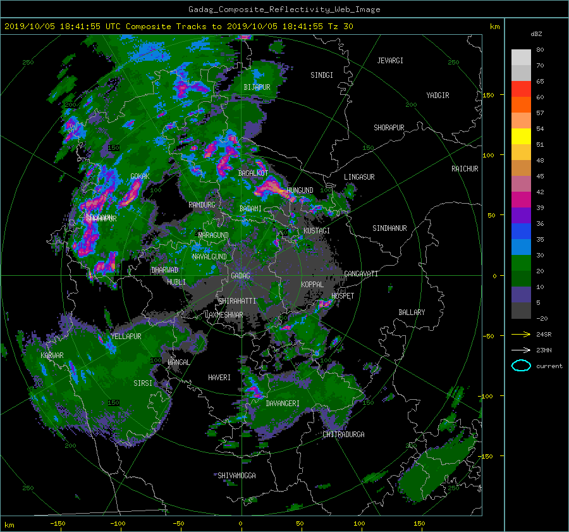569x532 pixels.
Task: Click the GANGAVATI city label
Action: pyautogui.click(x=361, y=274)
